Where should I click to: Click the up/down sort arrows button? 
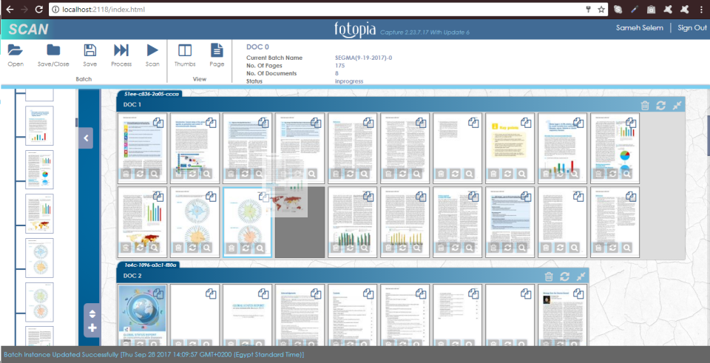point(92,314)
